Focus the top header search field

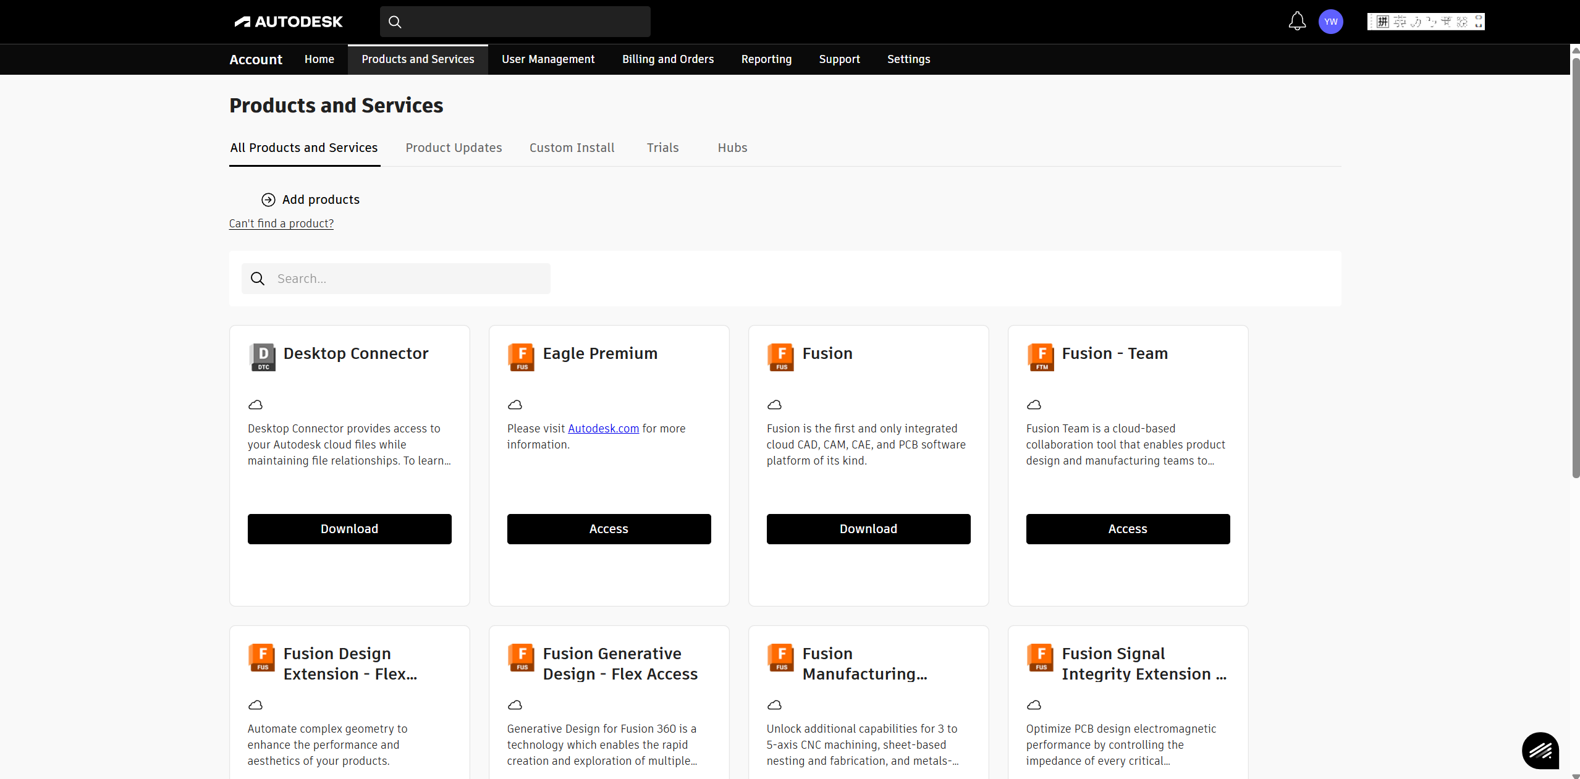515,22
